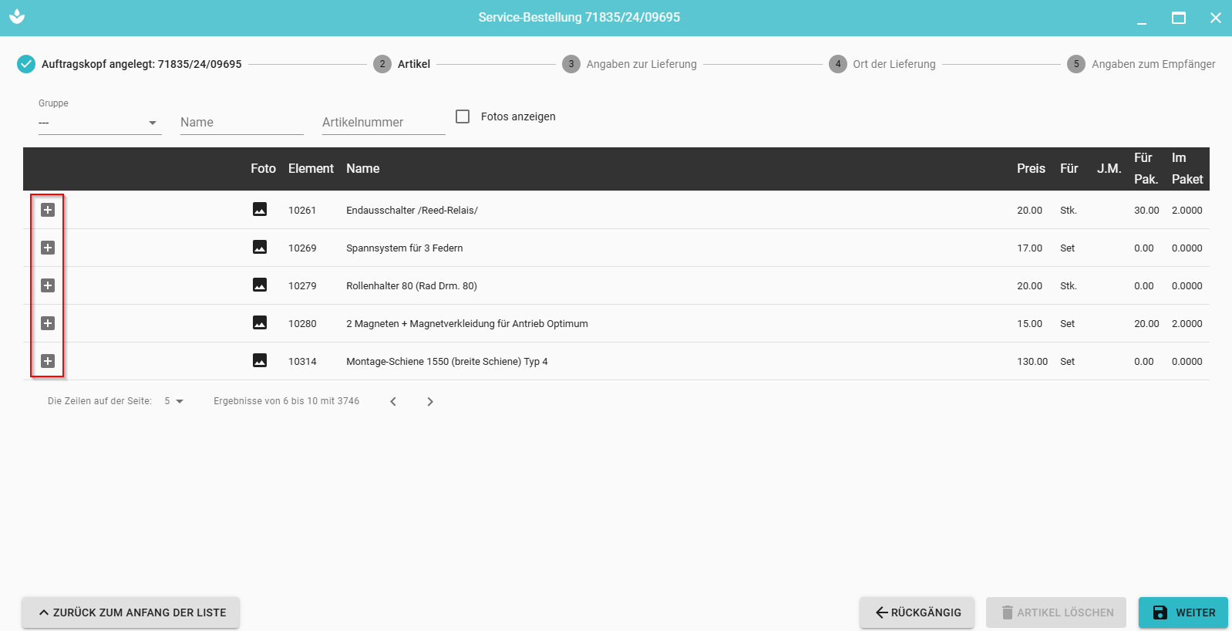Open step 5 Angaben zum Empfänger
The image size is (1232, 631).
1141,64
